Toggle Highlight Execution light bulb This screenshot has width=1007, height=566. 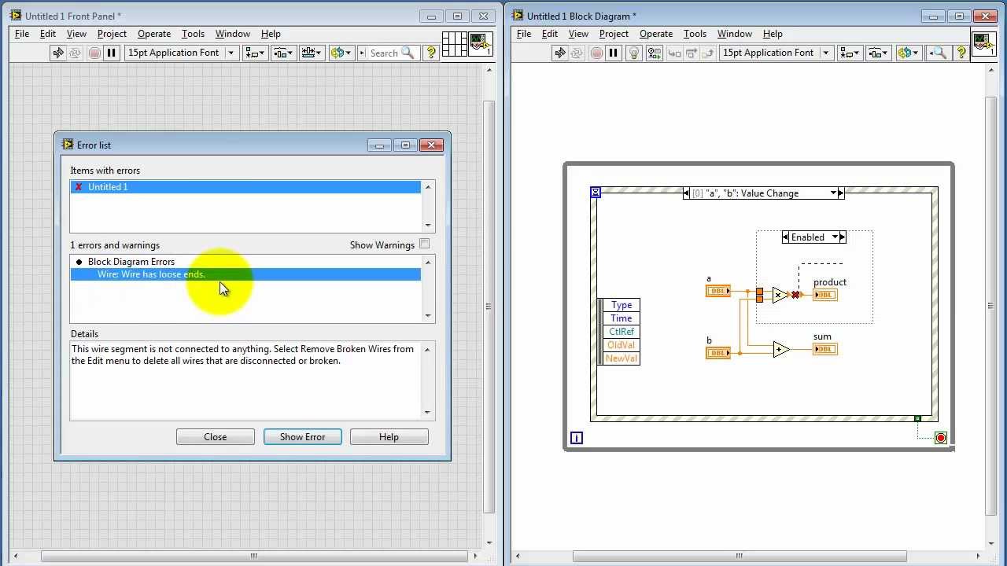pyautogui.click(x=634, y=53)
